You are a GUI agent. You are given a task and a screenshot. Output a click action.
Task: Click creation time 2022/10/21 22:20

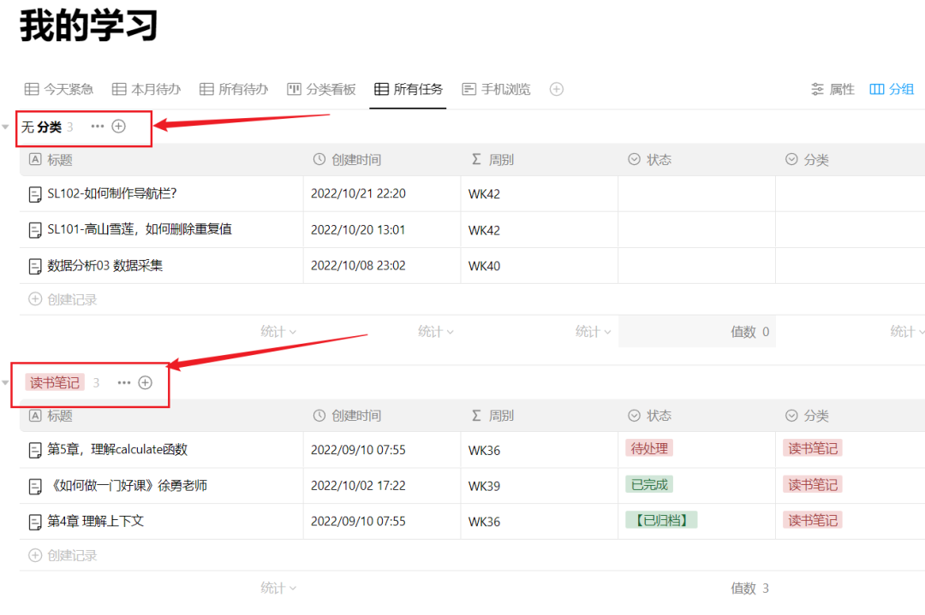(358, 194)
